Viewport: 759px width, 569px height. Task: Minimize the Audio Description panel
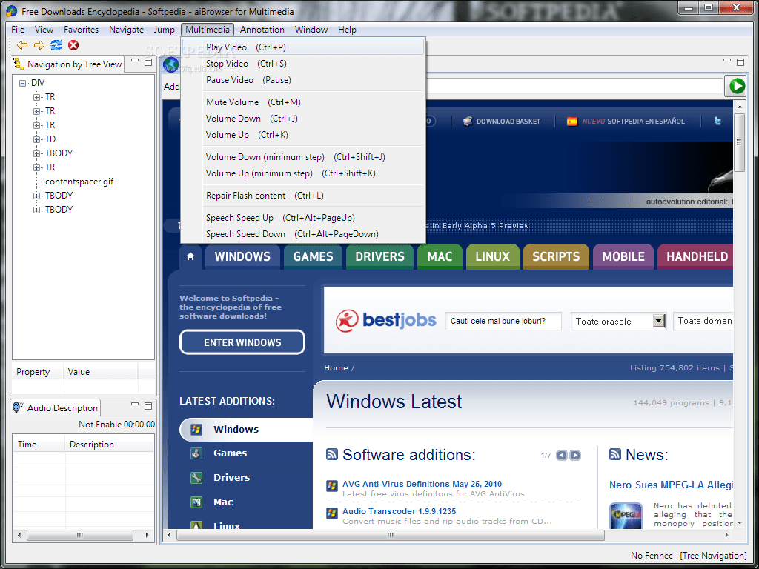[135, 405]
